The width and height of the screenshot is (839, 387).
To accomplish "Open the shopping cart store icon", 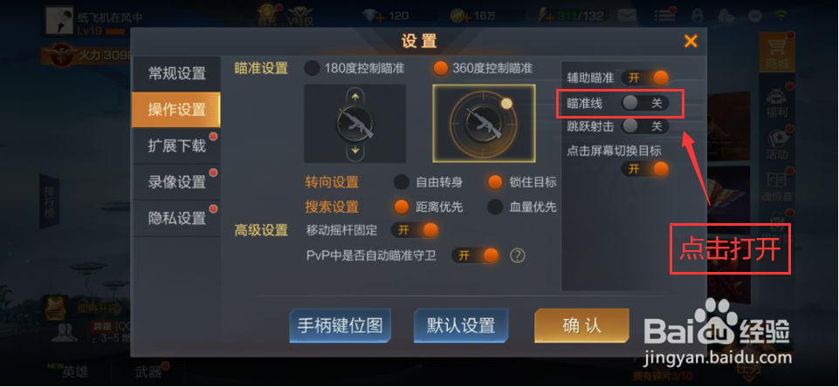I will pyautogui.click(x=776, y=49).
